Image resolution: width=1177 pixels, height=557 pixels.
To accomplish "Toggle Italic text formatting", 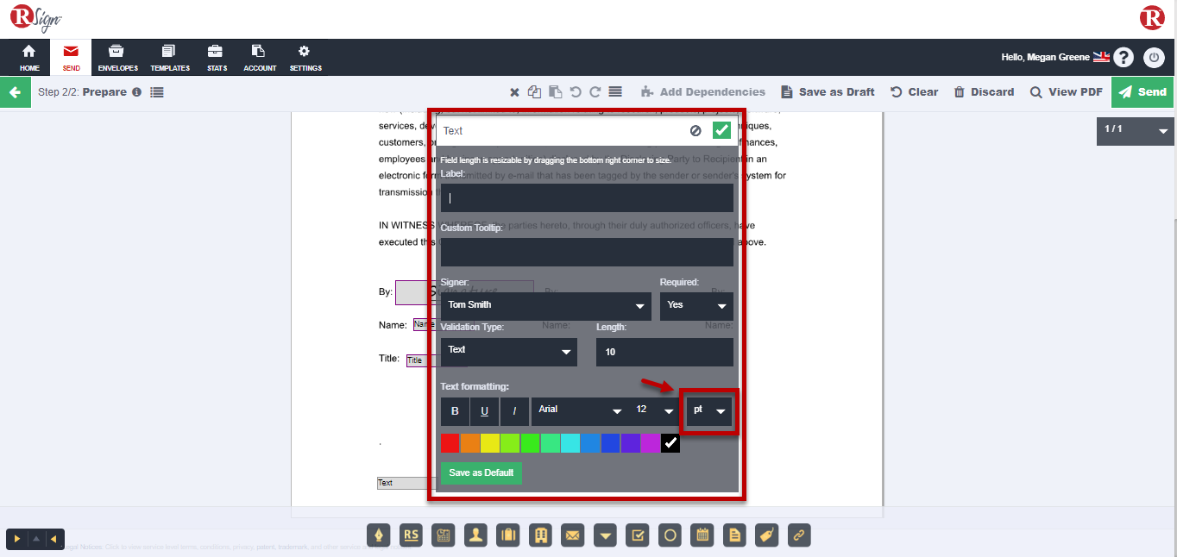I will coord(514,411).
